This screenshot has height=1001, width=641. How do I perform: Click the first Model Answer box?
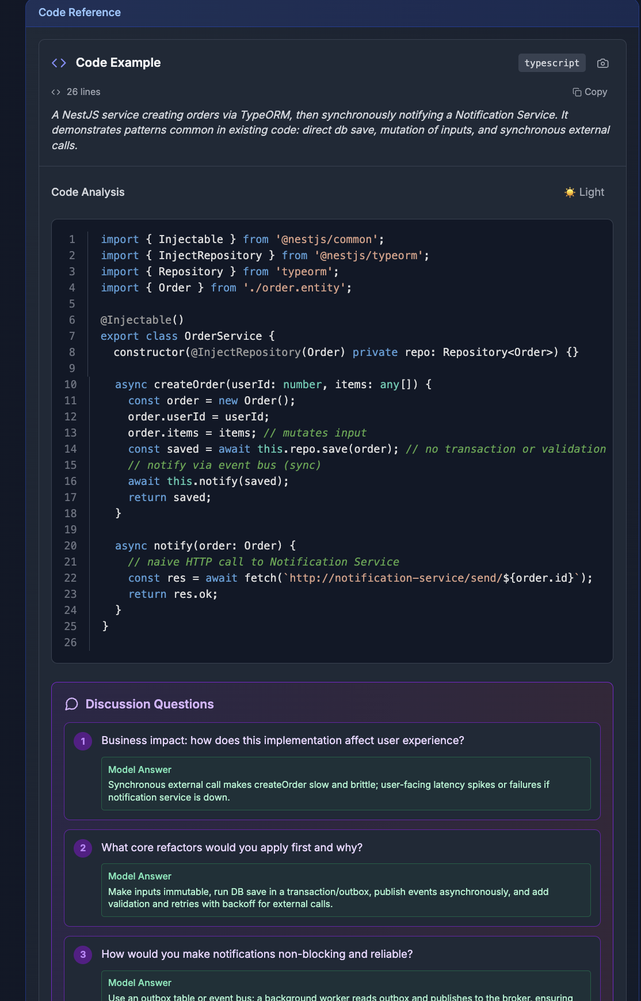click(x=345, y=784)
